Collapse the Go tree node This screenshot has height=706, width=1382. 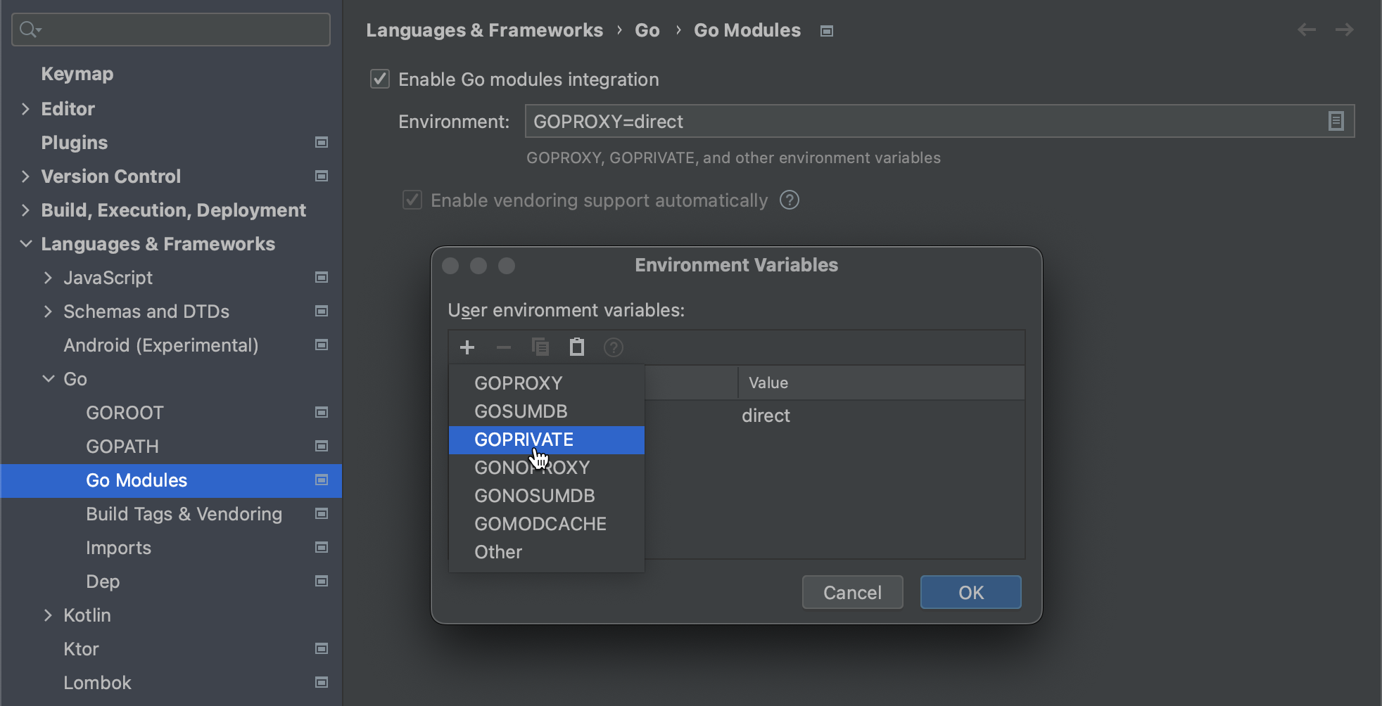pos(47,378)
